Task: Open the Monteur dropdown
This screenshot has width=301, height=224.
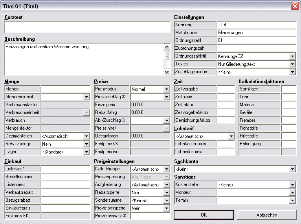Action: point(292,193)
